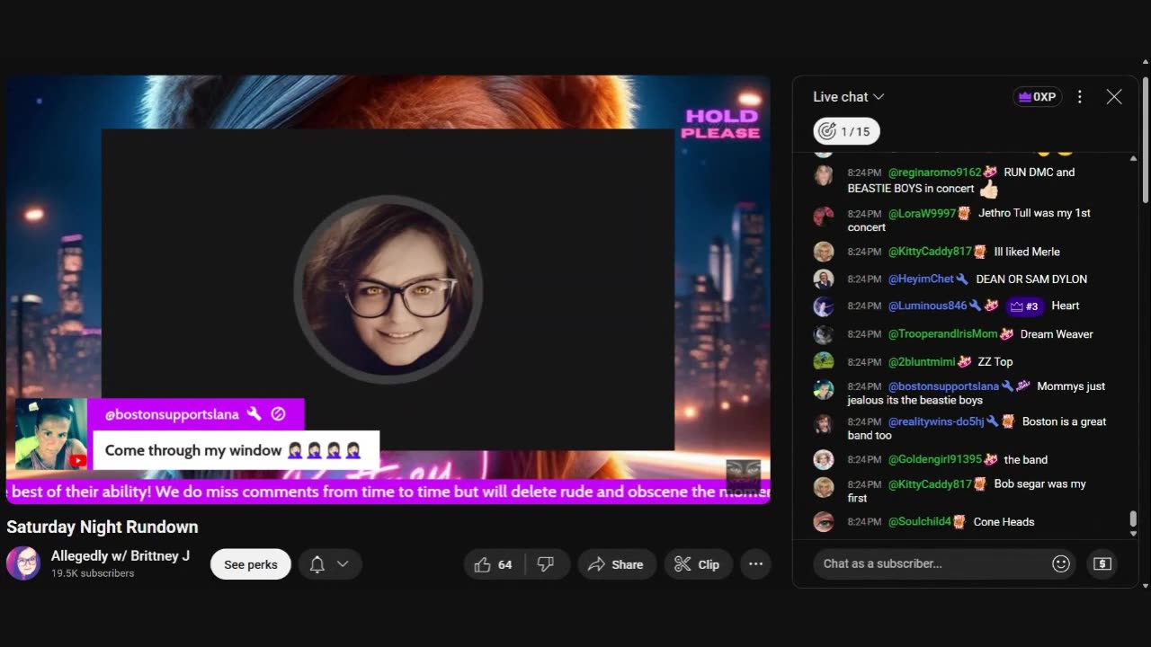Open Allegedly w/ Brittney J channel avatar
This screenshot has width=1151, height=647.
click(23, 563)
